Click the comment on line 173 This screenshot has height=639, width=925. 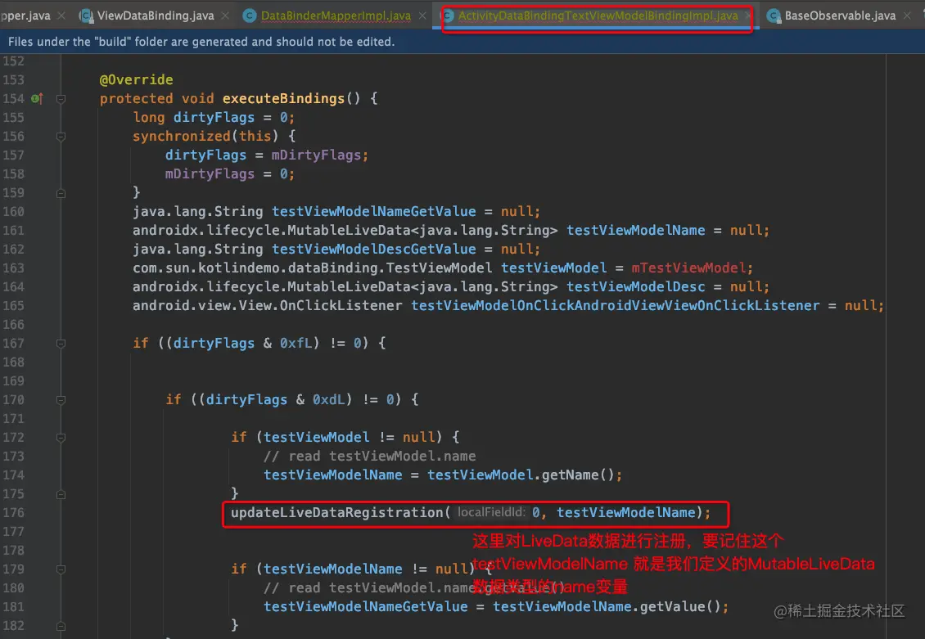tap(369, 456)
